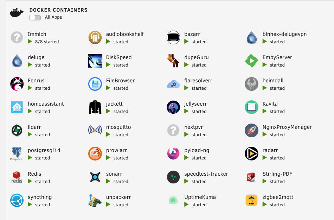Viewport: 334px width, 220px height.
Task: Select the FileBrowser floppy disk icon
Action: 95,84
